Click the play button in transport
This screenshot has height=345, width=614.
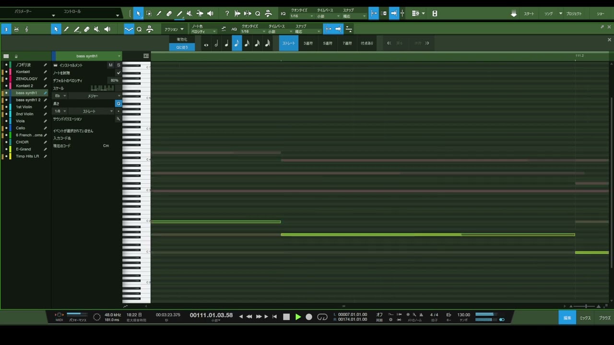pyautogui.click(x=298, y=317)
